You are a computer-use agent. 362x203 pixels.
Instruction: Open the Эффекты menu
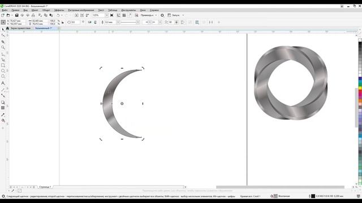59,10
